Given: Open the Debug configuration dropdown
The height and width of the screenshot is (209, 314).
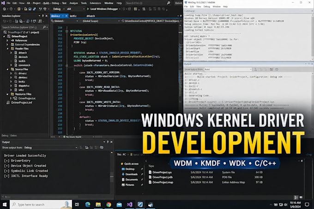Looking at the screenshot, I should point(58,9).
